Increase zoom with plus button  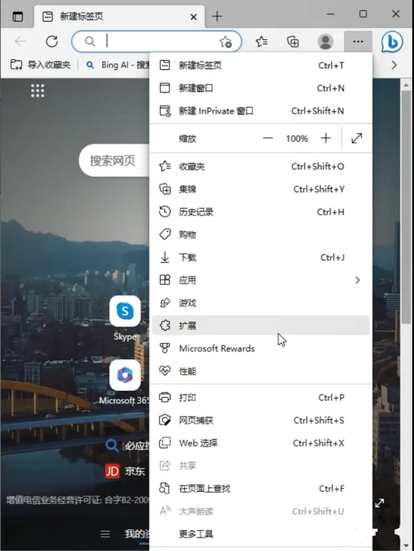pos(326,138)
